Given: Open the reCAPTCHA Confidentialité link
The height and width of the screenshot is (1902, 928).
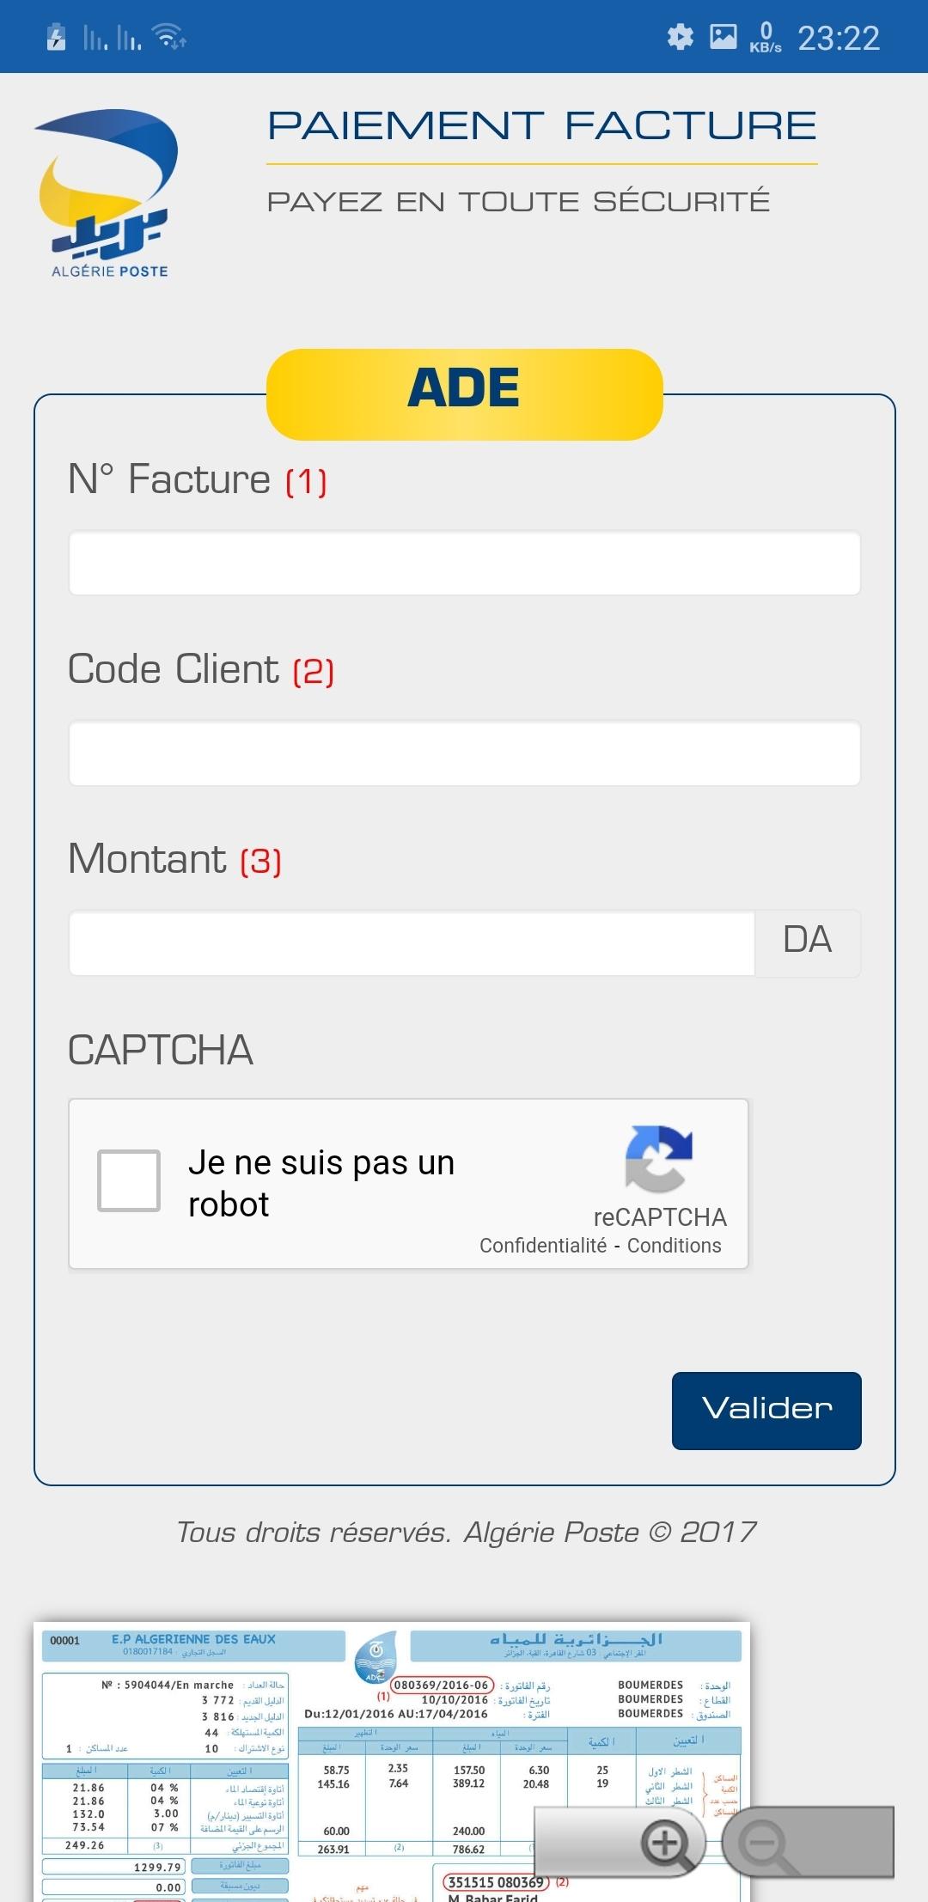Looking at the screenshot, I should pos(543,1246).
